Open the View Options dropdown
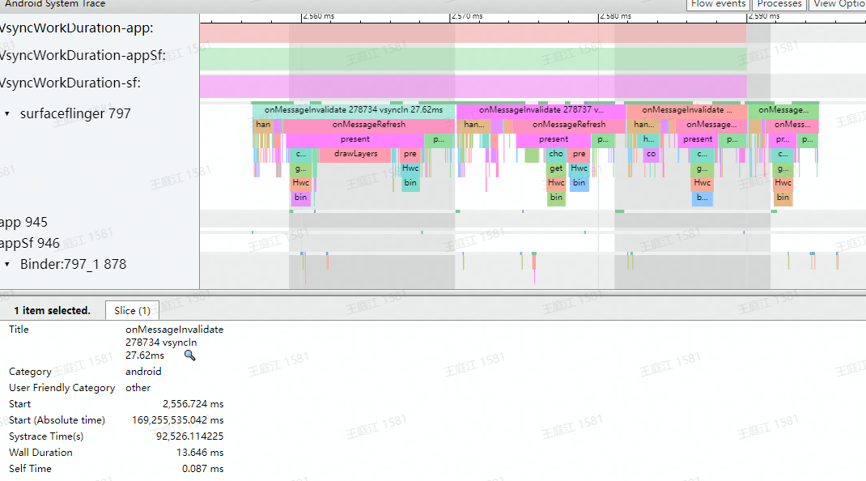The height and width of the screenshot is (481, 866). click(838, 4)
